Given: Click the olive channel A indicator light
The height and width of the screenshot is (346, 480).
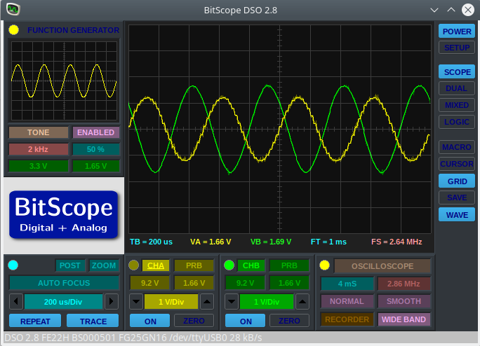Looking at the screenshot, I should point(134,265).
